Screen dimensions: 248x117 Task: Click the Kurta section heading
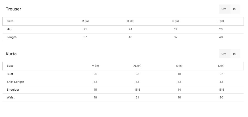point(11,54)
